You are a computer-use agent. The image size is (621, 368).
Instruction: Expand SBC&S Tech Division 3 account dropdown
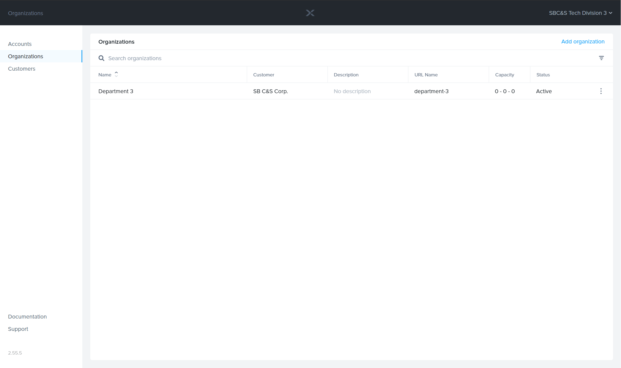click(581, 13)
